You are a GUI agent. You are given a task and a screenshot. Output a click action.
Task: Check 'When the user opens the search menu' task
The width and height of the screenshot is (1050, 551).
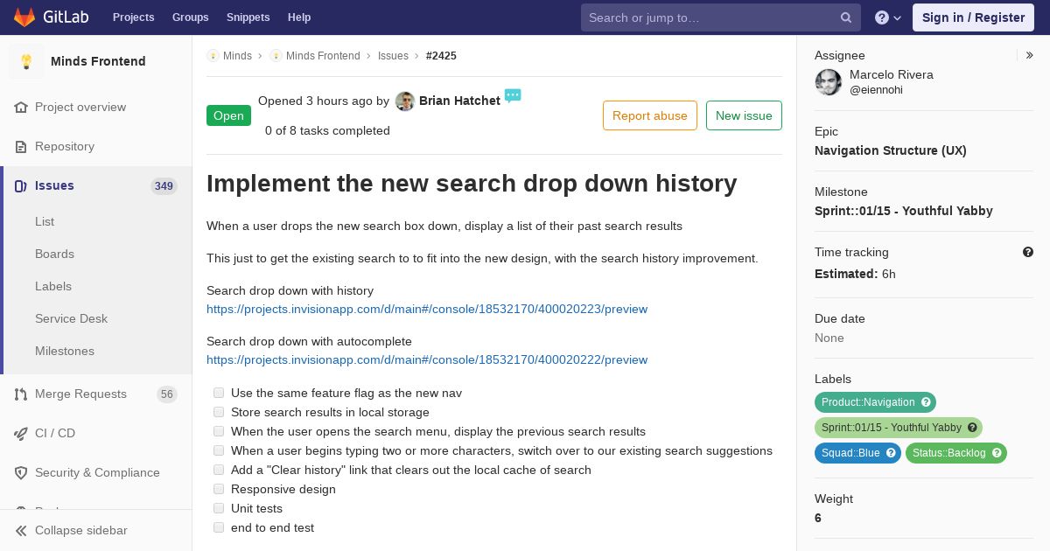(x=219, y=431)
